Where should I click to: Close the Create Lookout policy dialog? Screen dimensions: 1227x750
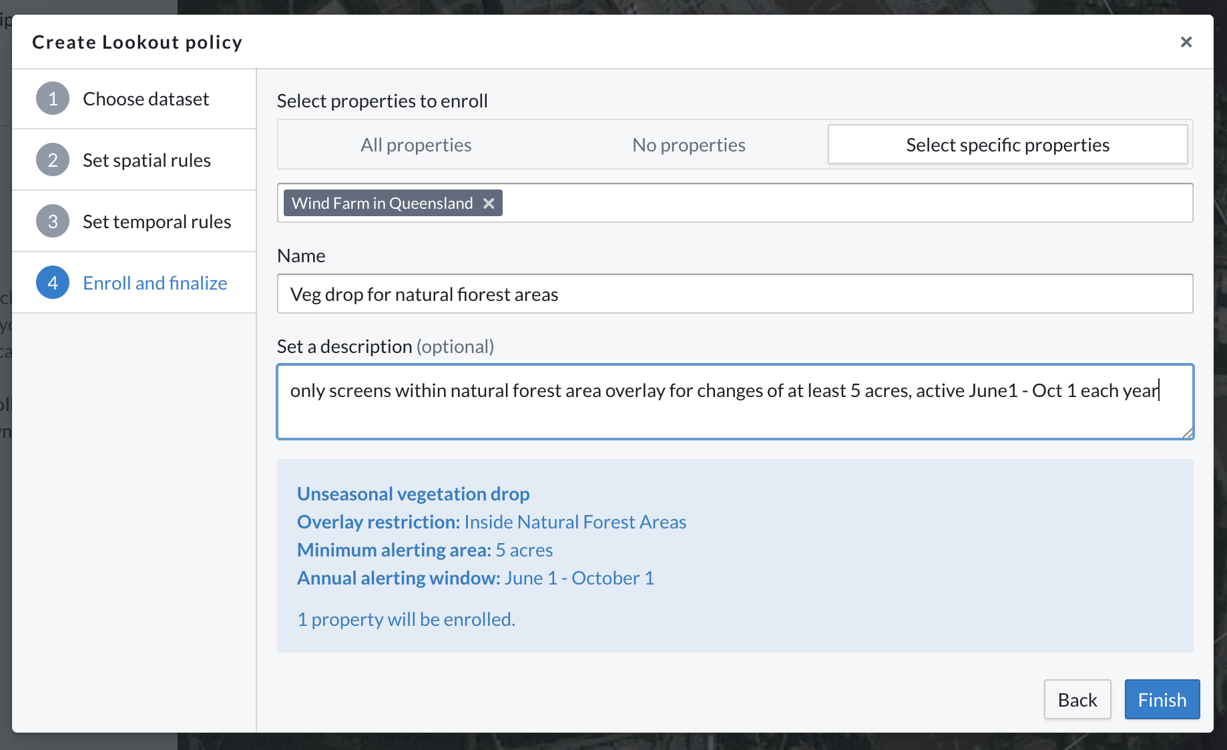coord(1186,42)
